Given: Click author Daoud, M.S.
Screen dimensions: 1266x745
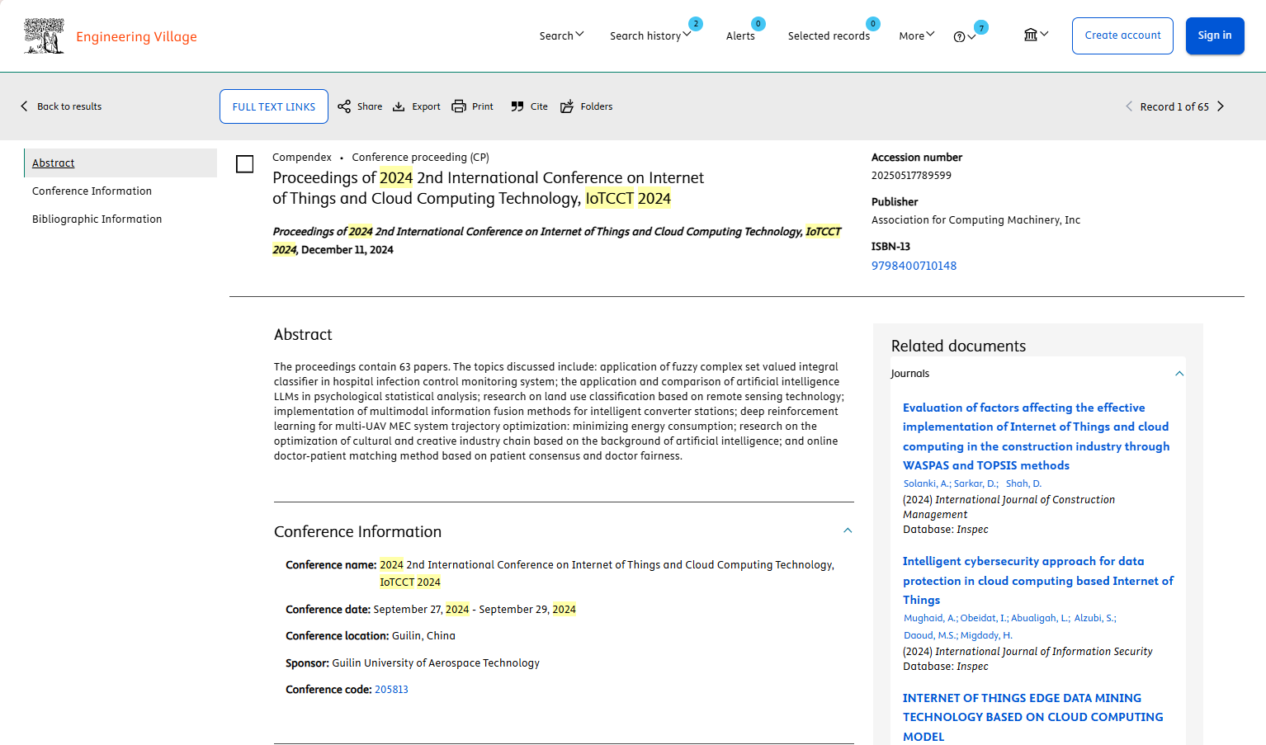Looking at the screenshot, I should pos(930,636).
